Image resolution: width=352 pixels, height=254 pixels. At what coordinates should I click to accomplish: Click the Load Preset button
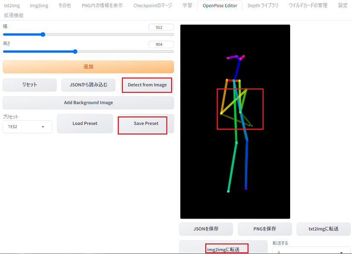(85, 124)
